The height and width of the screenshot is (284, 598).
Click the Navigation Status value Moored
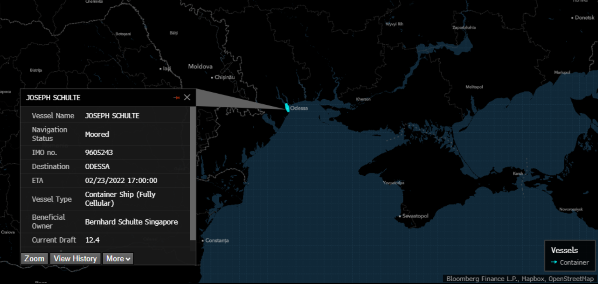(x=97, y=134)
